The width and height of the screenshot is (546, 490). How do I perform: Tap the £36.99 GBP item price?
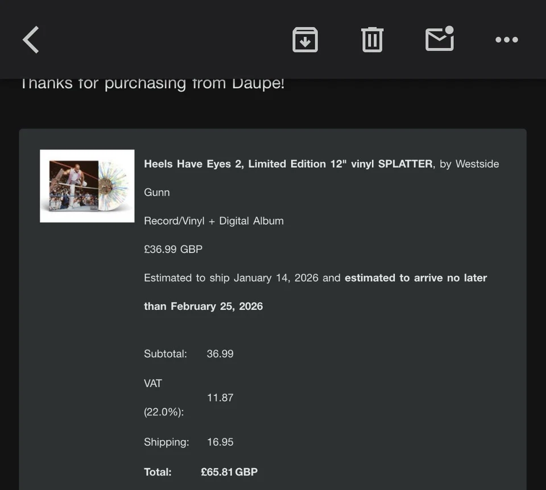click(x=173, y=249)
